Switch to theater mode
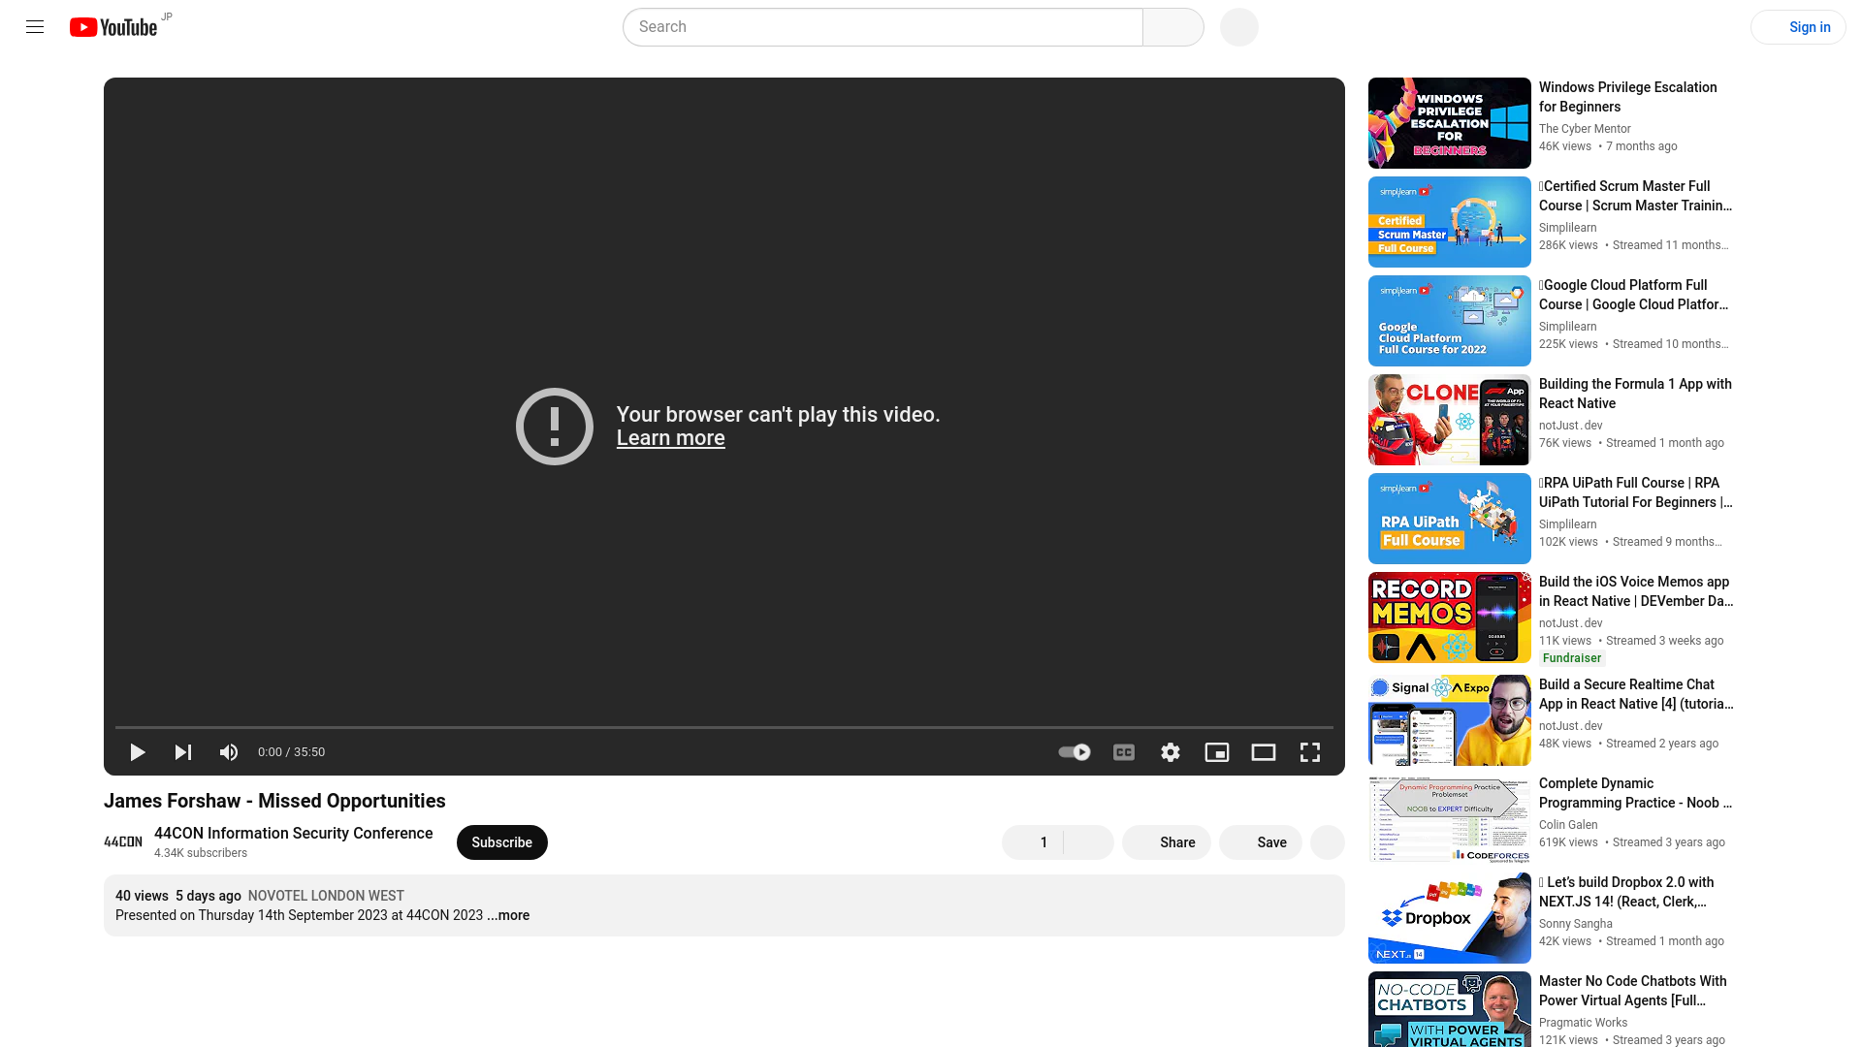Image resolution: width=1862 pixels, height=1047 pixels. click(1264, 752)
